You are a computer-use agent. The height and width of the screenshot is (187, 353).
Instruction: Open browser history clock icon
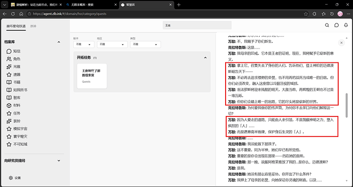click(x=332, y=14)
